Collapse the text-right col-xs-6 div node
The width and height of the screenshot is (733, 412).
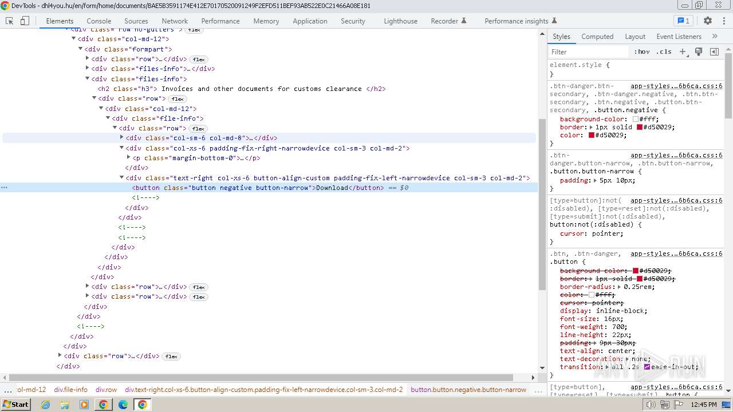click(x=122, y=178)
